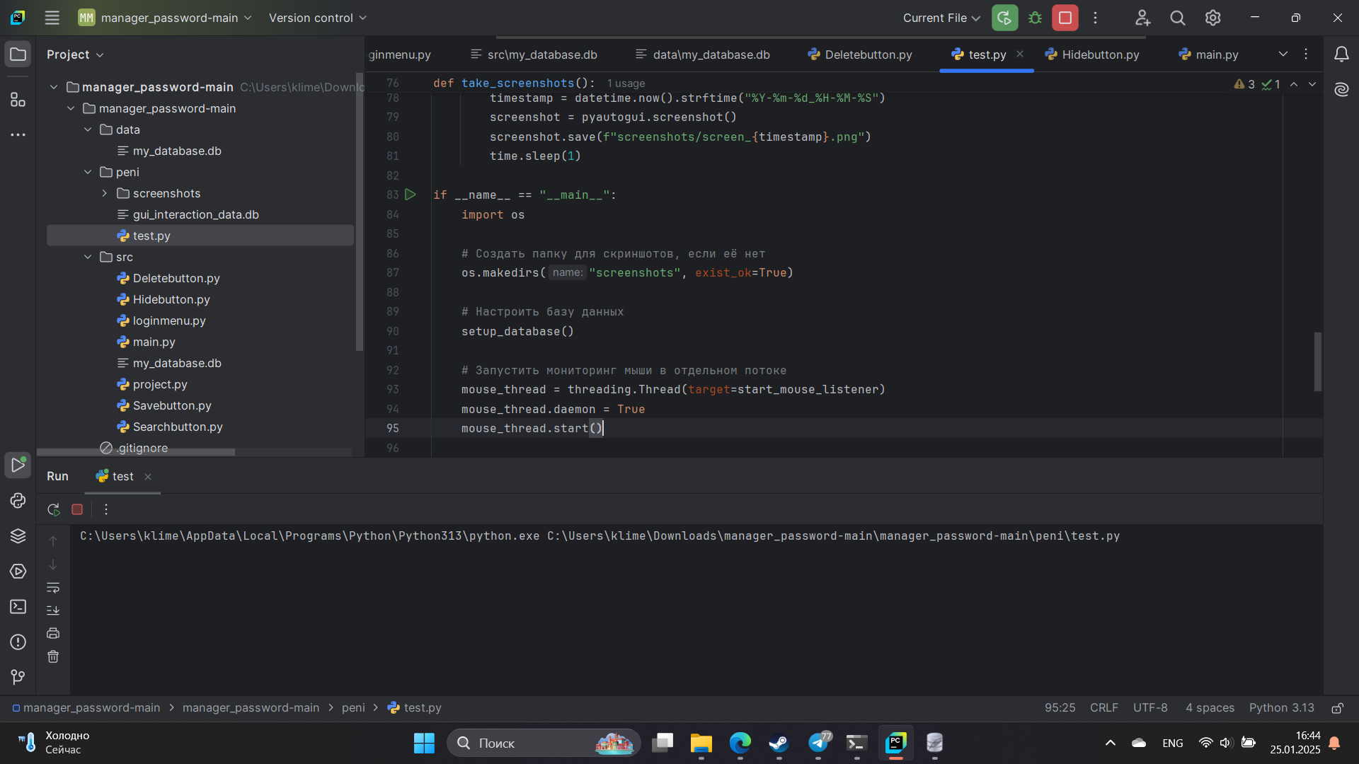Open the hidden editor tabs chevron
The height and width of the screenshot is (764, 1359).
(1283, 54)
